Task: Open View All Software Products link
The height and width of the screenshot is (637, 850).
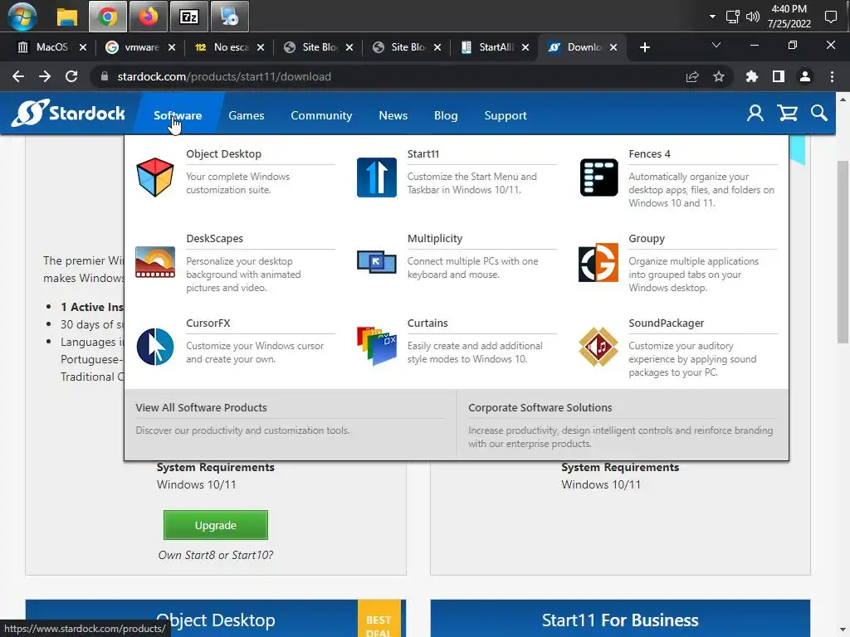Action: click(x=201, y=407)
